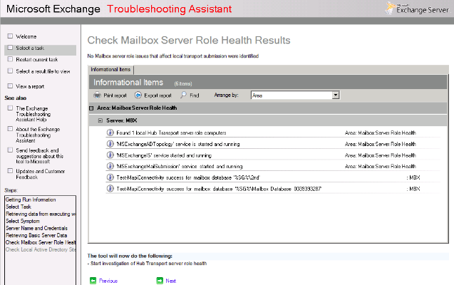Click info icon beside MSExchangeIS row

(110, 155)
